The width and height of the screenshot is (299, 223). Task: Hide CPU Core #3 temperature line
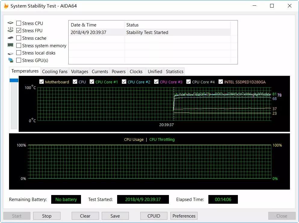pyautogui.click(x=156, y=82)
